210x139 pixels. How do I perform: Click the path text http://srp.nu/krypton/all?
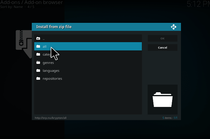point(51,118)
